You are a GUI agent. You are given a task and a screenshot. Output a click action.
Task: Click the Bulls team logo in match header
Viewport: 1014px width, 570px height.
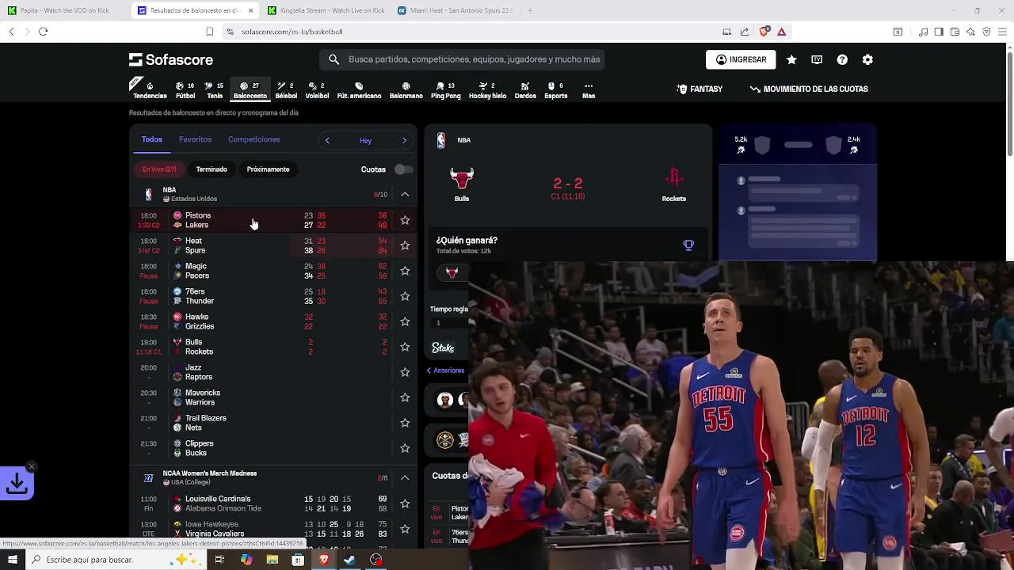pyautogui.click(x=462, y=178)
